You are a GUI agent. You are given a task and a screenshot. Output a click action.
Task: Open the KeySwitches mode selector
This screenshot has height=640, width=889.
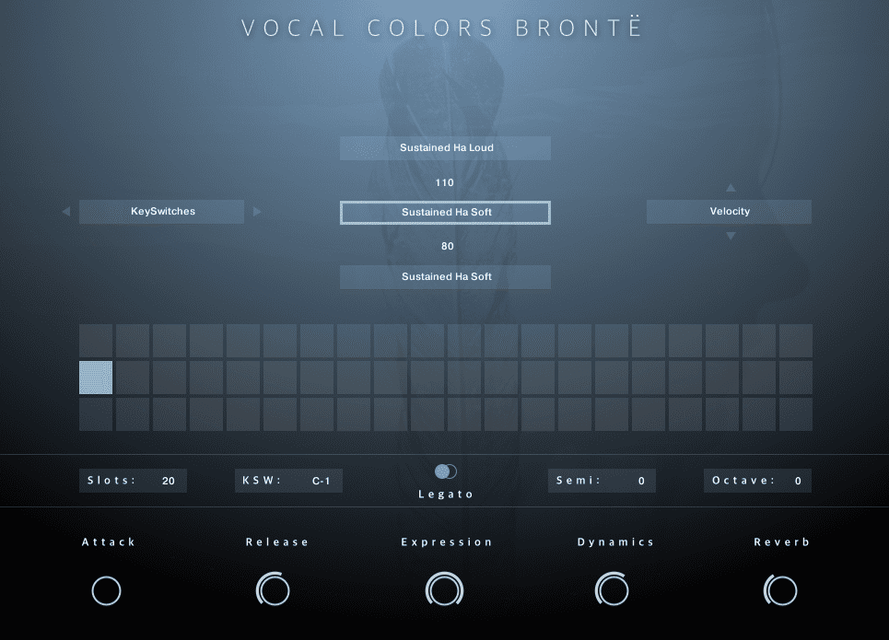pyautogui.click(x=161, y=212)
